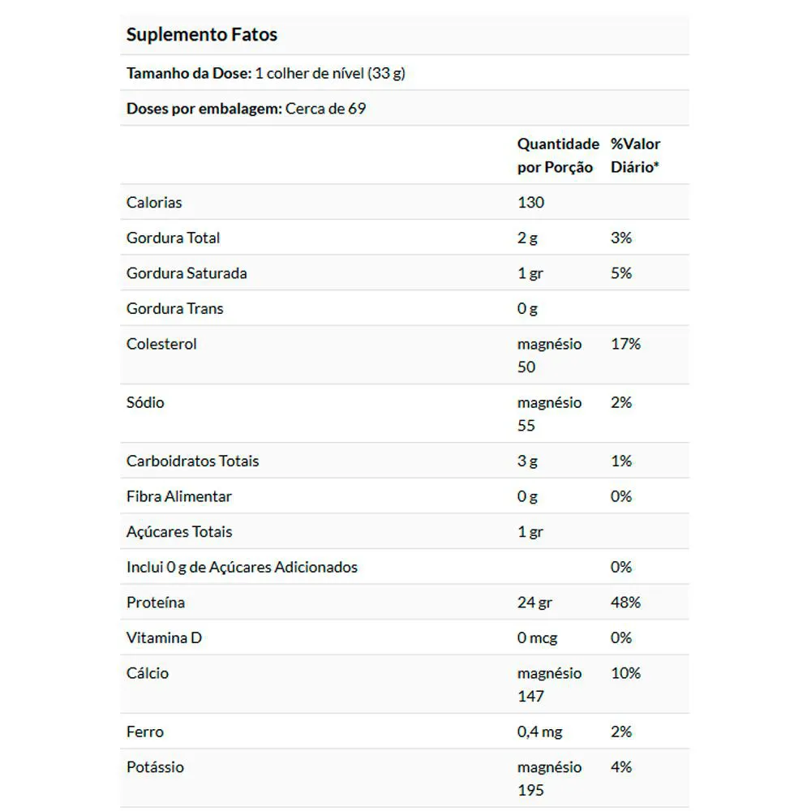Click the Suplemento Fatos heading
Image resolution: width=811 pixels, height=811 pixels.
[x=202, y=35]
